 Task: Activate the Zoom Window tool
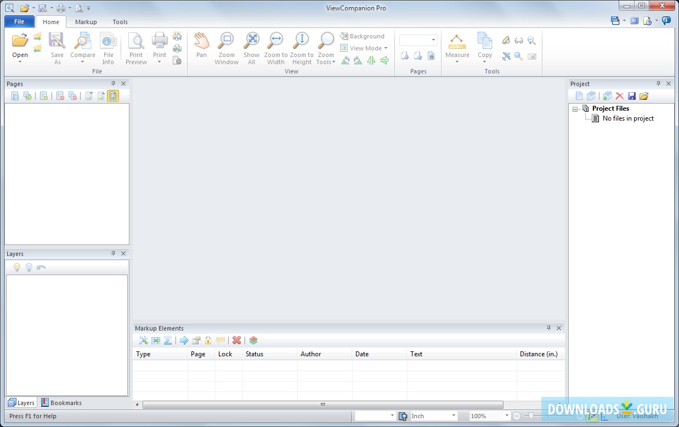[x=227, y=48]
